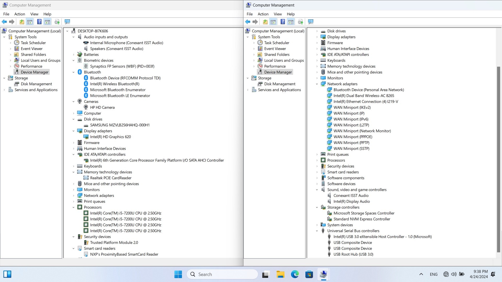Open Action menu in left window
Viewport: 502px width, 282px height.
(20, 14)
